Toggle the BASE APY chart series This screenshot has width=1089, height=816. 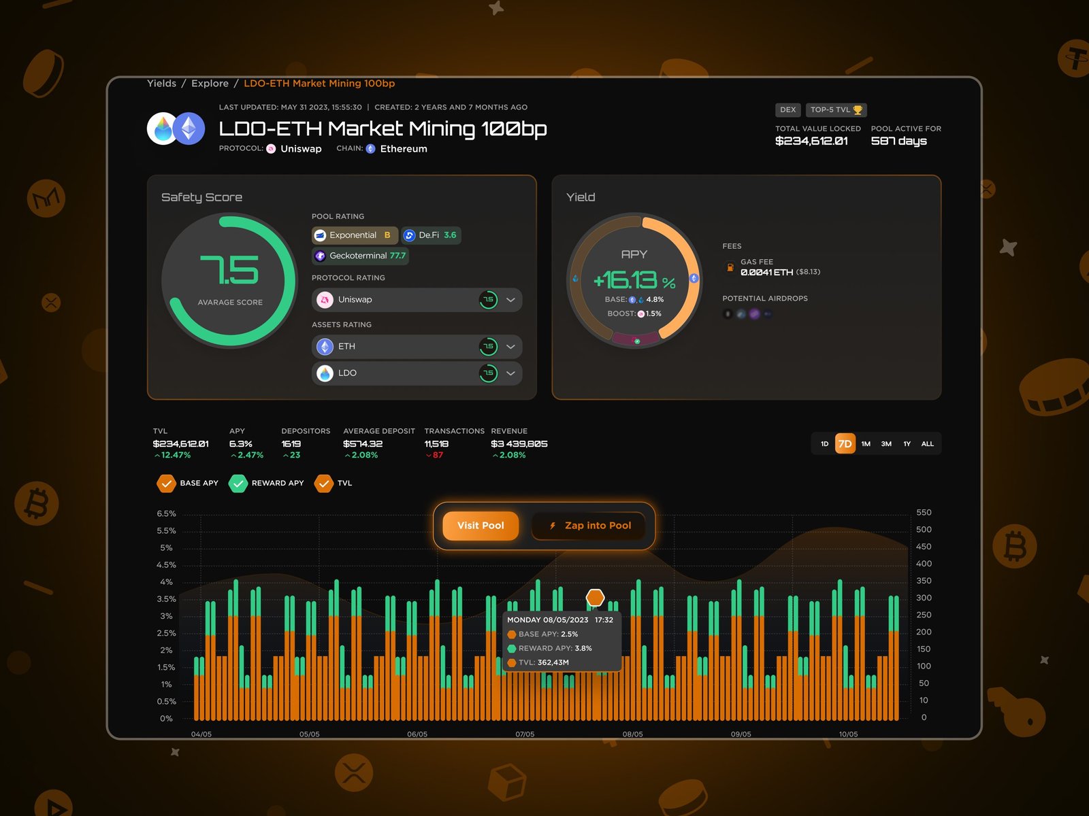coord(166,483)
